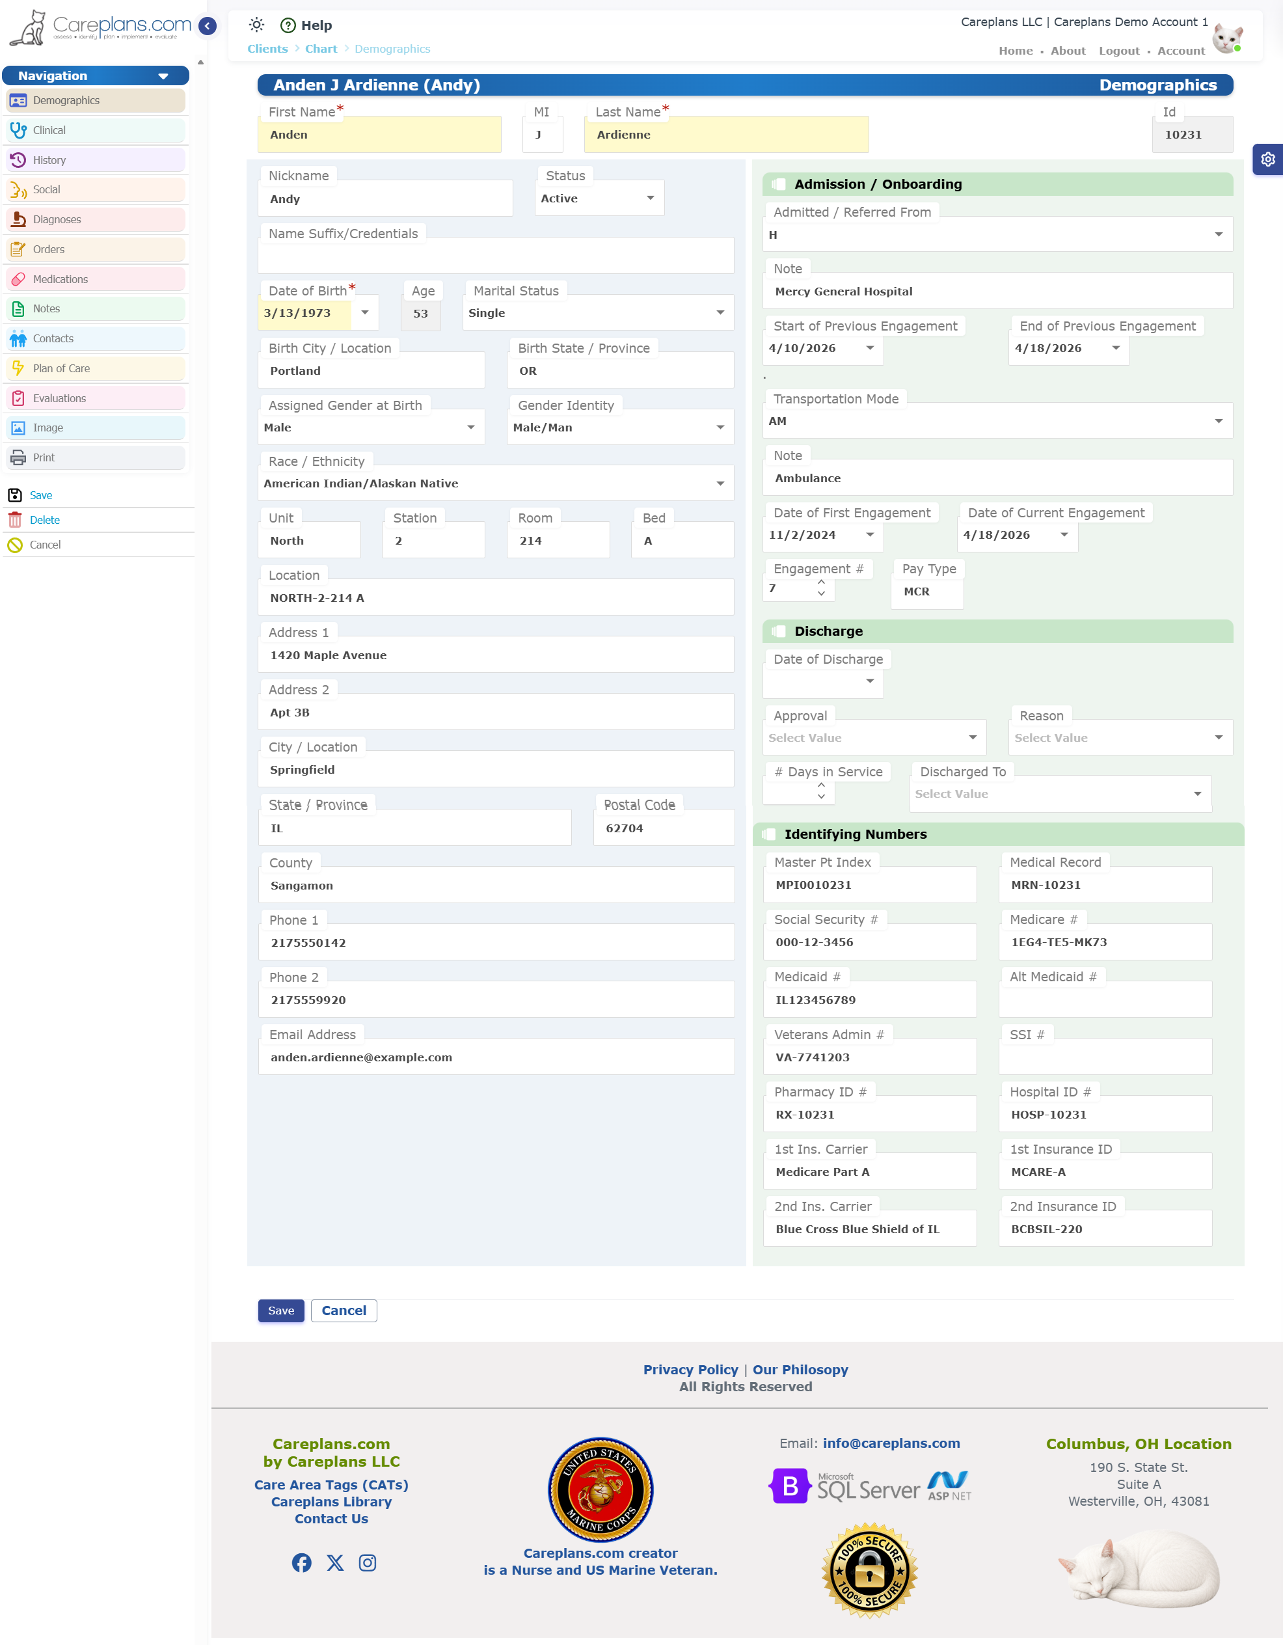Open the settings gear panel on right edge

1268,159
